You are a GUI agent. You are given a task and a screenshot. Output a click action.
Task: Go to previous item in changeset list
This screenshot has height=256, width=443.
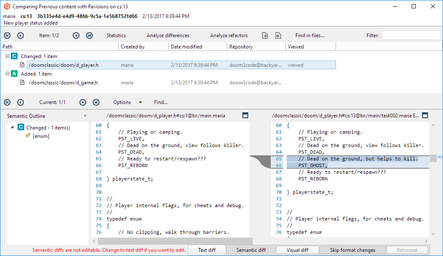point(20,35)
